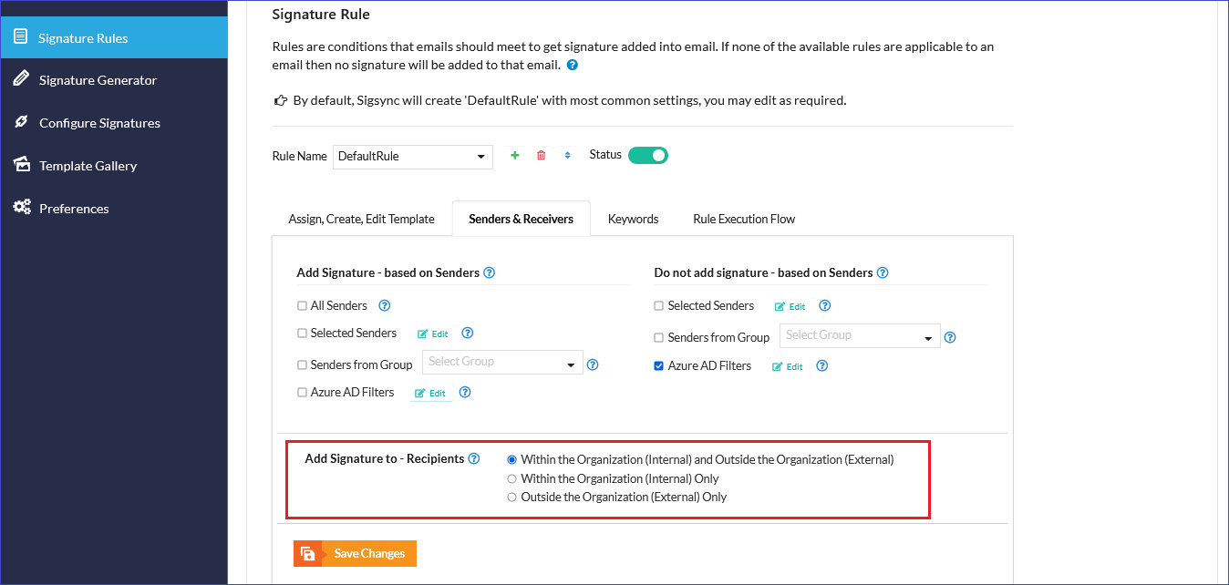Image resolution: width=1229 pixels, height=585 pixels.
Task: Open Preferences from the sidebar
Action: (x=74, y=209)
